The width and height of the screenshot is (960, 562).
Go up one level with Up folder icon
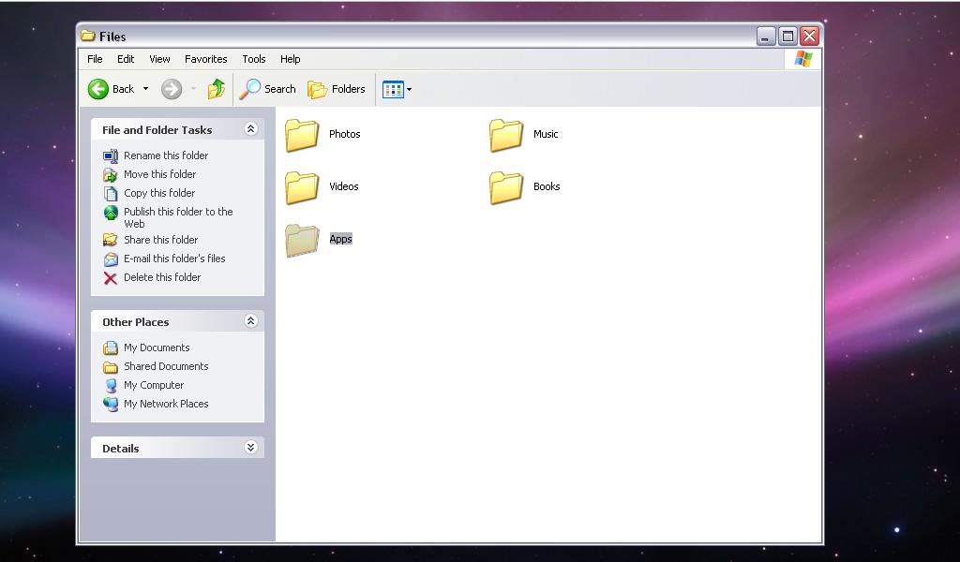pyautogui.click(x=217, y=89)
